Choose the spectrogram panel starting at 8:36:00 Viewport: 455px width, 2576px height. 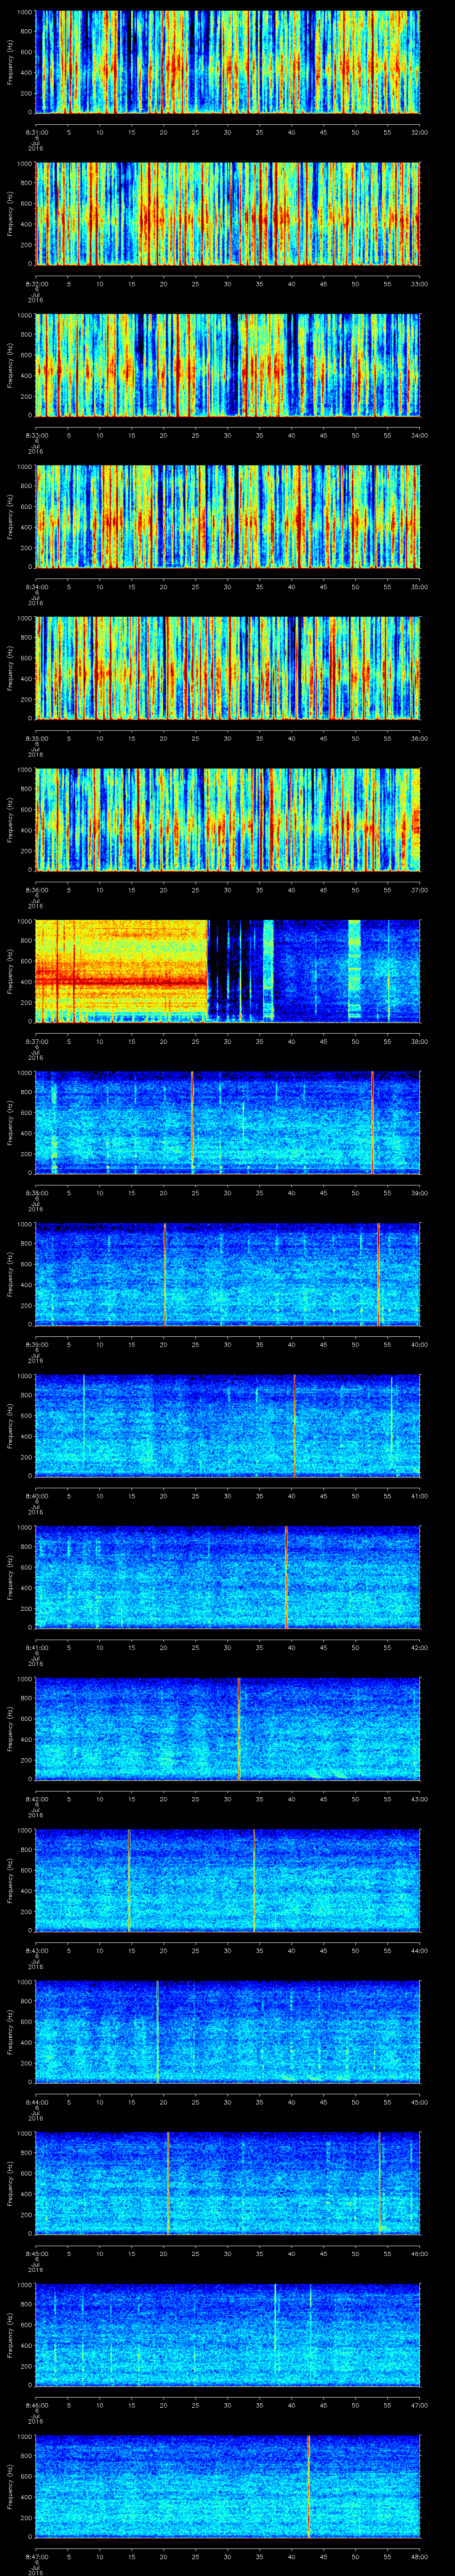click(228, 820)
